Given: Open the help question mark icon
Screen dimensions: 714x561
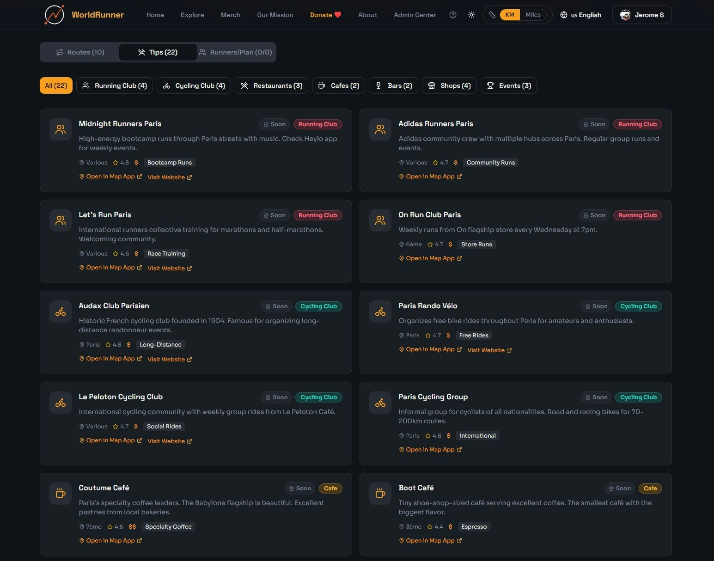Looking at the screenshot, I should [453, 15].
